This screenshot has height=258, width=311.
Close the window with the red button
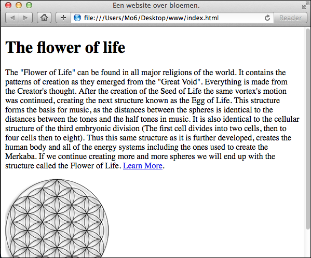coord(8,5)
